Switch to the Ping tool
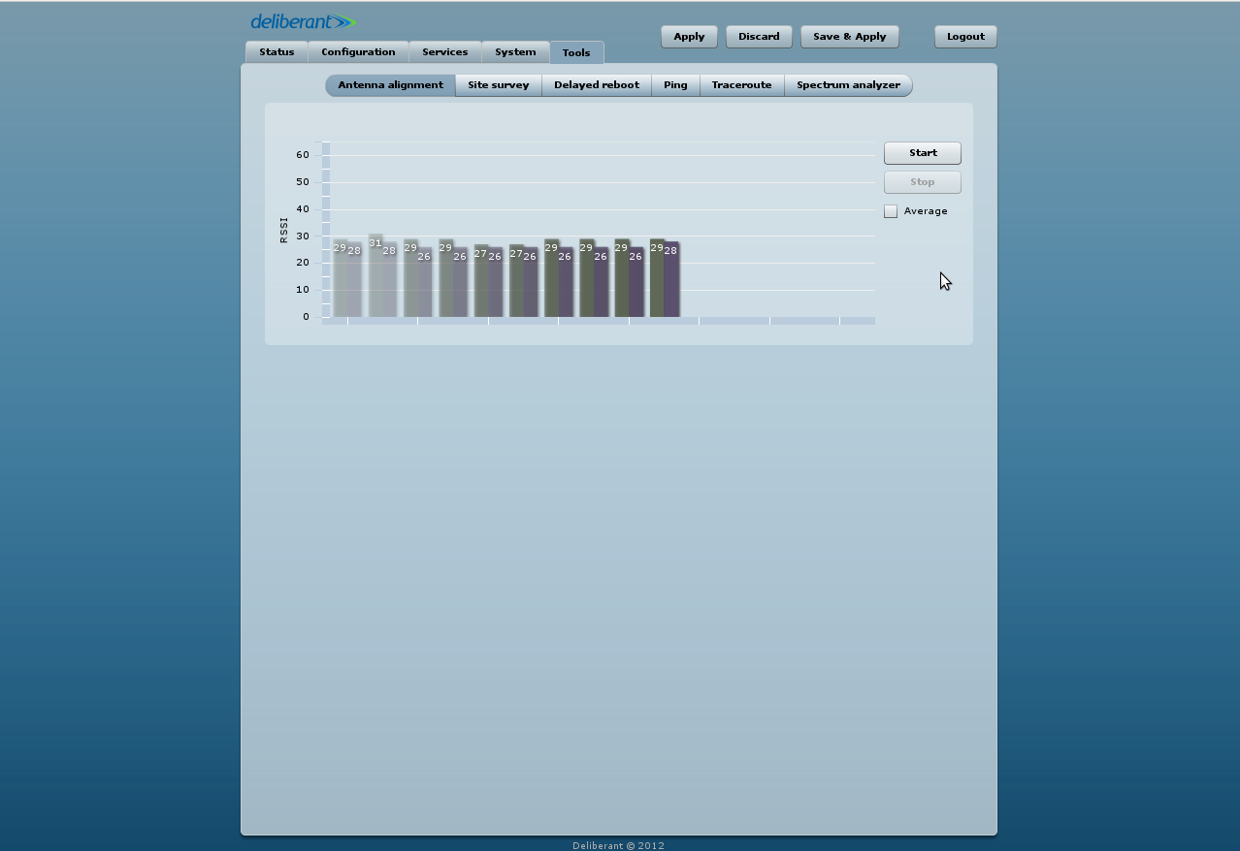This screenshot has width=1240, height=851. [675, 85]
